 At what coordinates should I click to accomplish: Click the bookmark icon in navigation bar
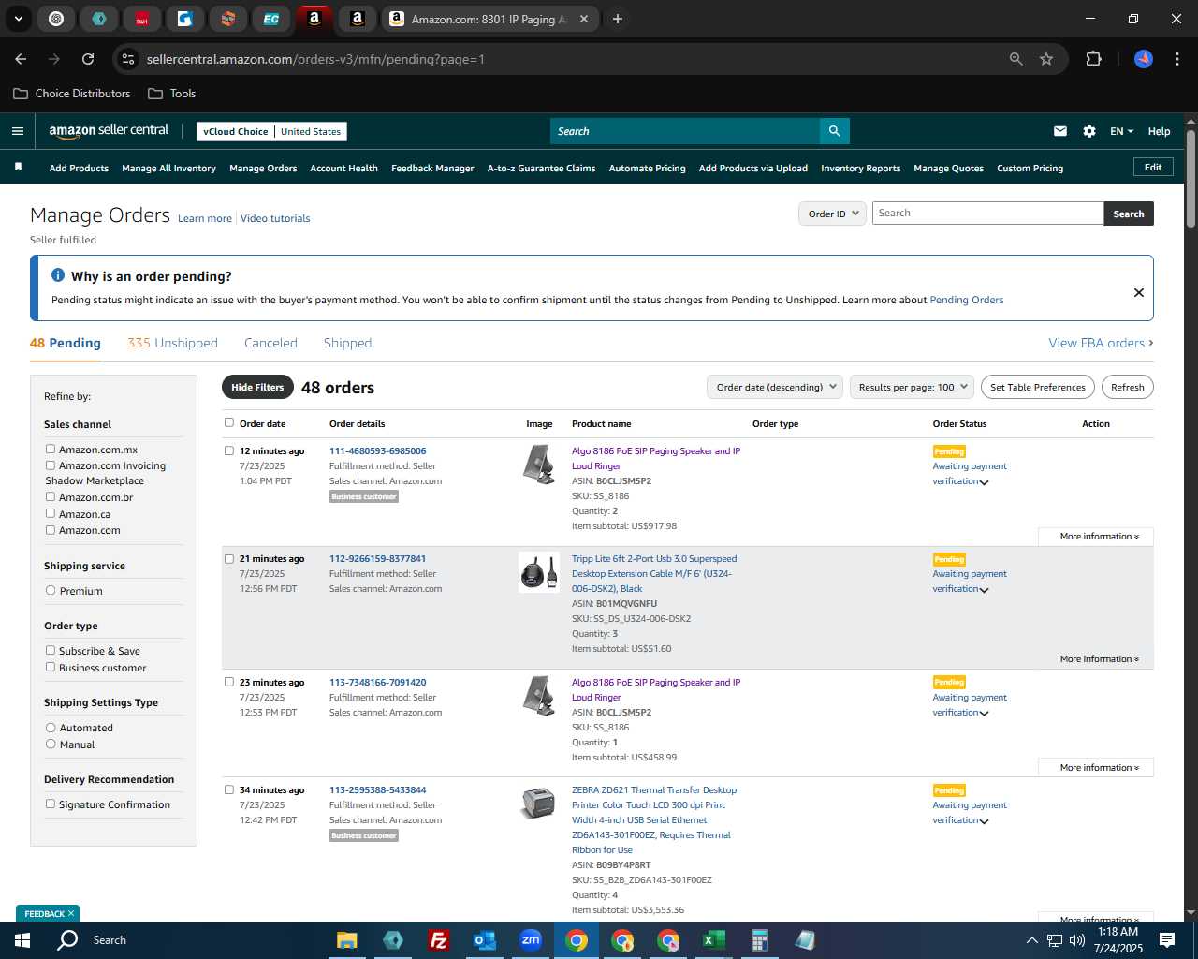[x=18, y=167]
